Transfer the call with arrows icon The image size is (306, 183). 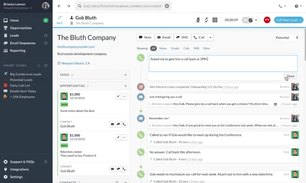206,20
